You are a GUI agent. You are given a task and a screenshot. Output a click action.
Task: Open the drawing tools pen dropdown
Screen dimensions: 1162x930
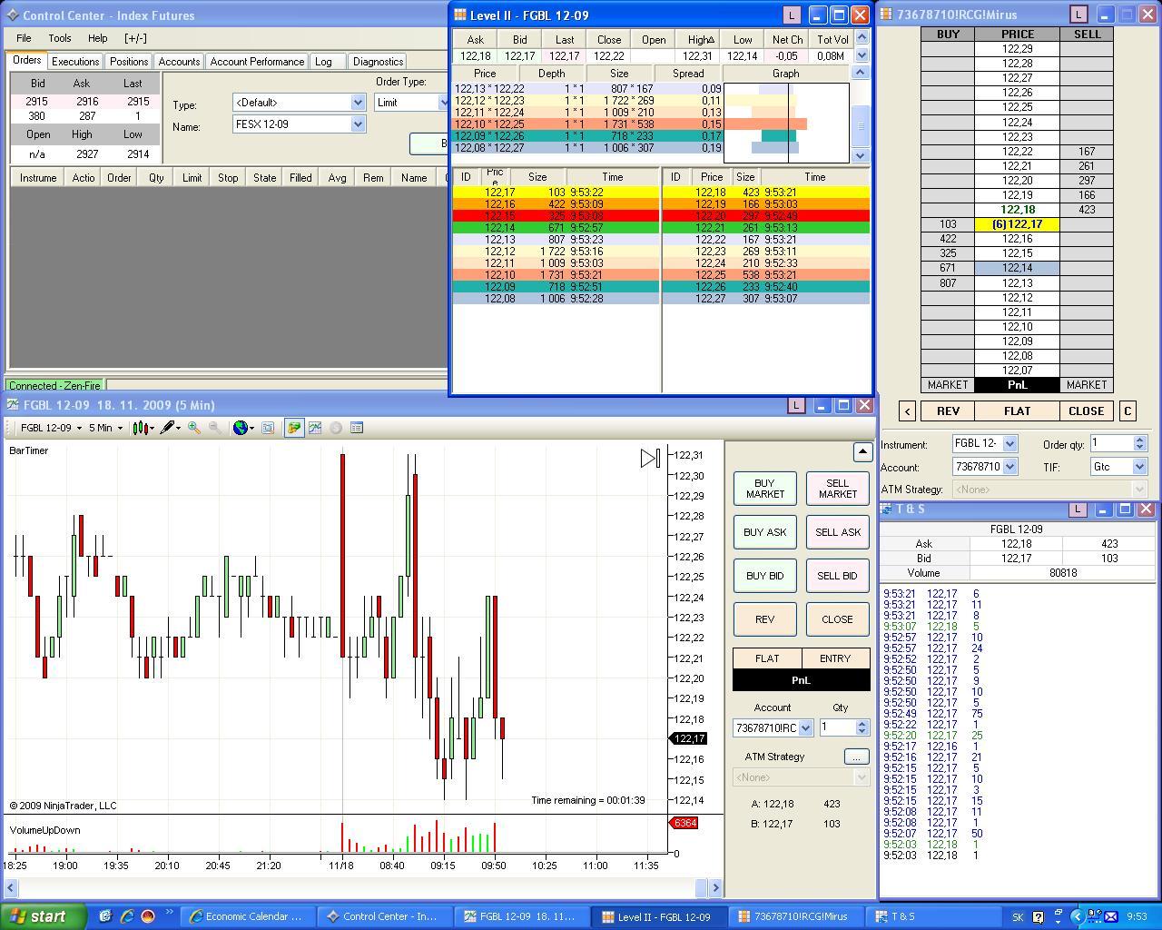point(170,428)
